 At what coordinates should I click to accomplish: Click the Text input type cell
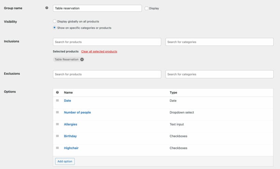[x=177, y=124]
